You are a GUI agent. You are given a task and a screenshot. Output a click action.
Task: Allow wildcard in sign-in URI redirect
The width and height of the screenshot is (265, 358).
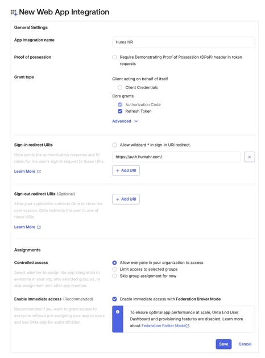[114, 145]
